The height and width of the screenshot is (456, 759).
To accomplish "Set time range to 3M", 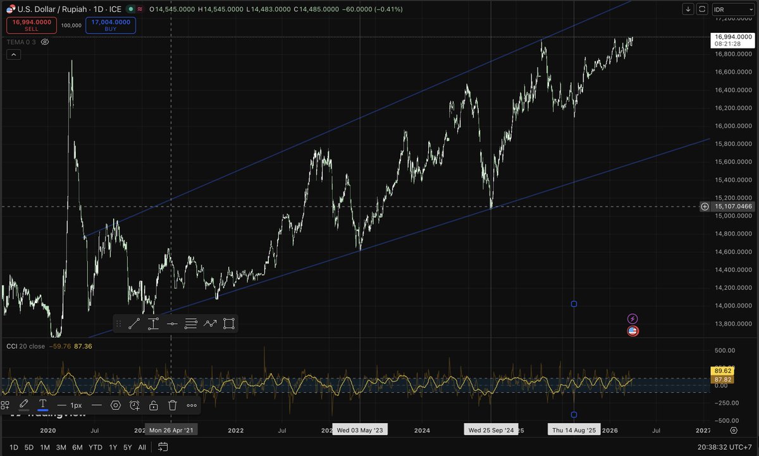I will pos(61,447).
